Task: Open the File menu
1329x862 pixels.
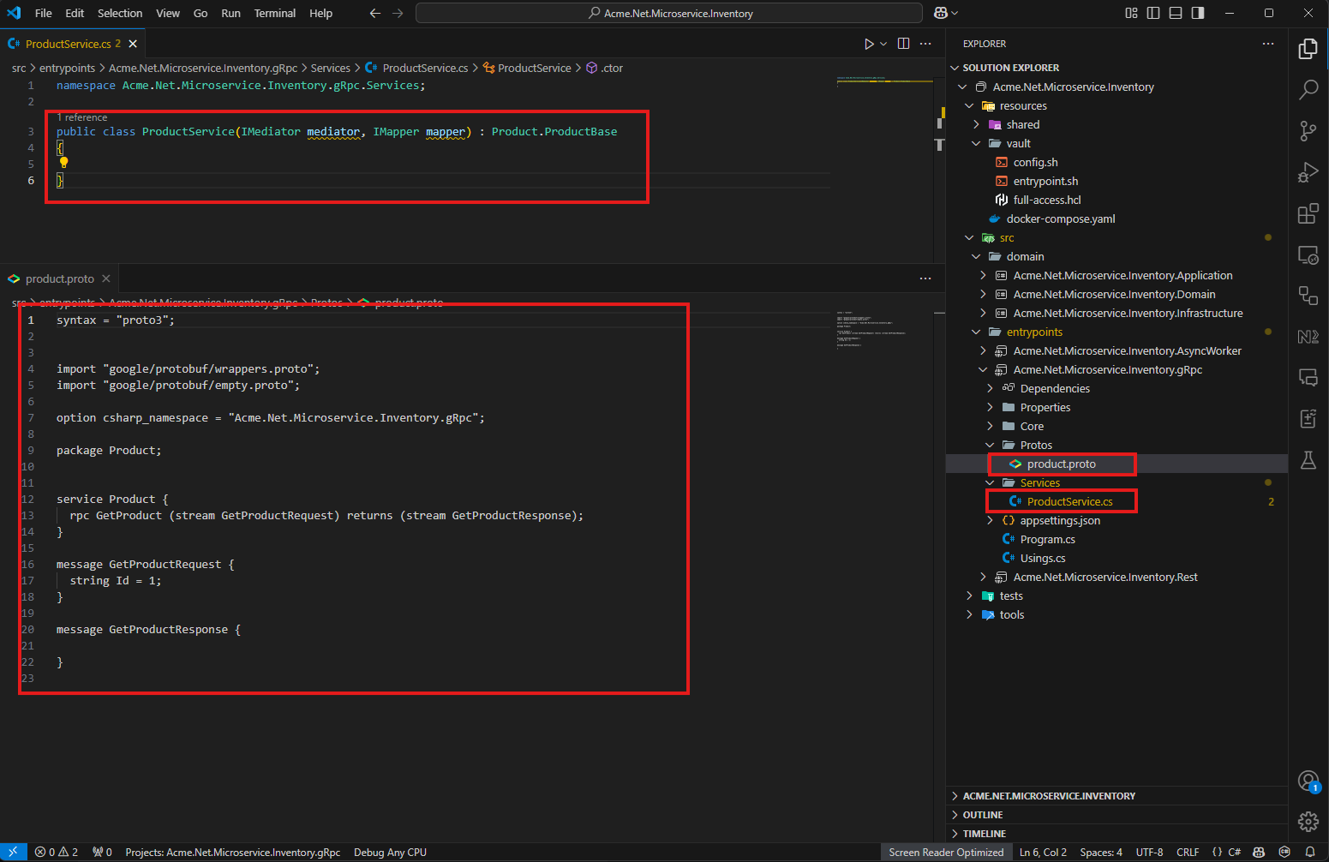Action: [x=44, y=13]
